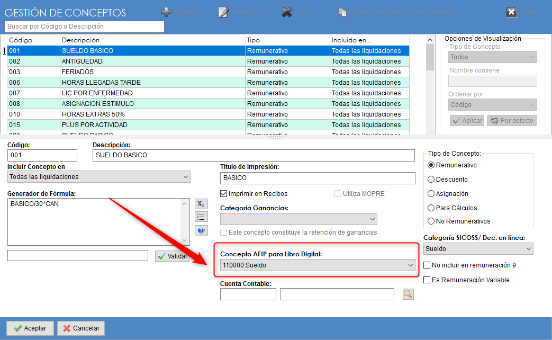Click the validation result field beside Validar

(78, 256)
